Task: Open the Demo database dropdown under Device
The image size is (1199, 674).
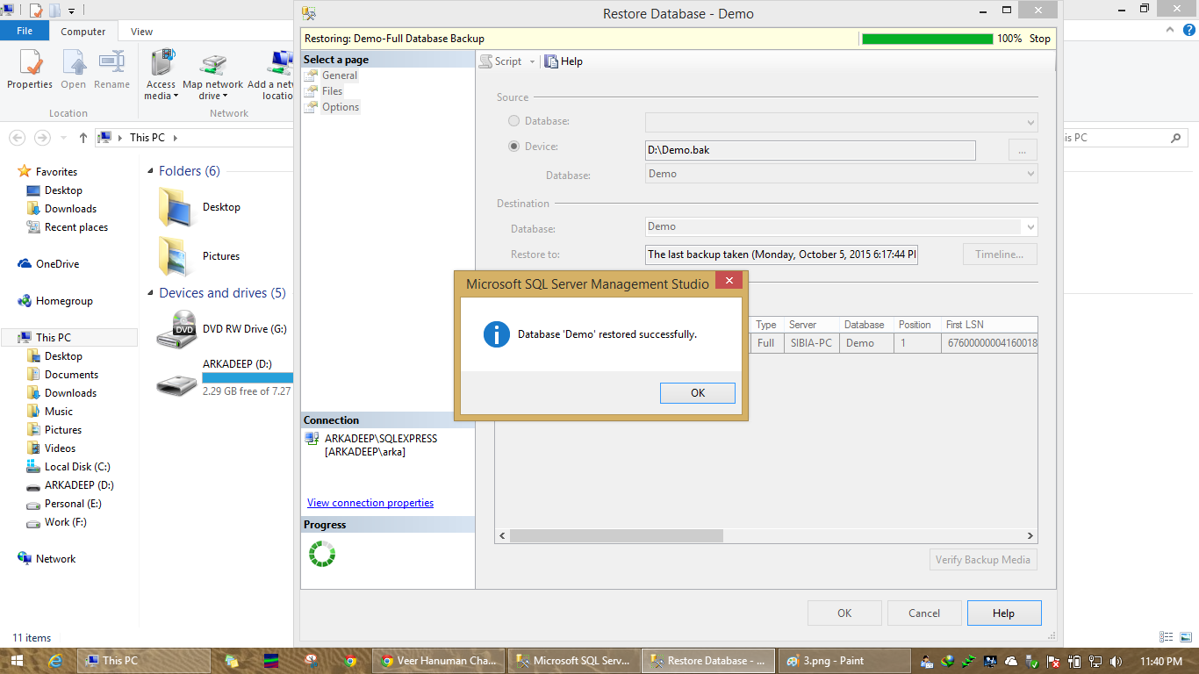Action: tap(842, 174)
